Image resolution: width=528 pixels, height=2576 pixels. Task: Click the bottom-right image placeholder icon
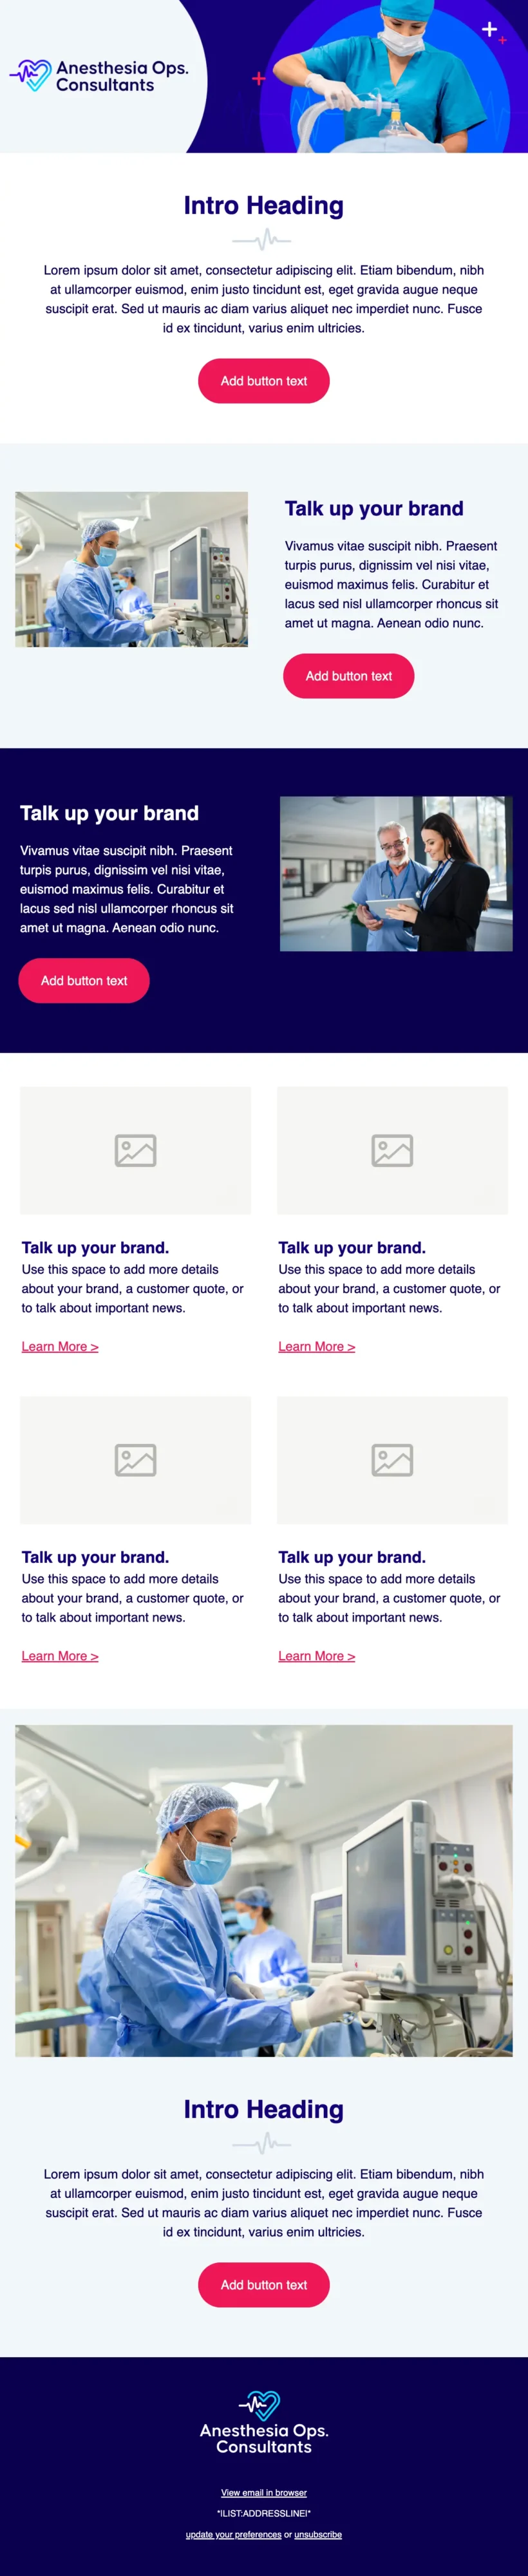(392, 1459)
